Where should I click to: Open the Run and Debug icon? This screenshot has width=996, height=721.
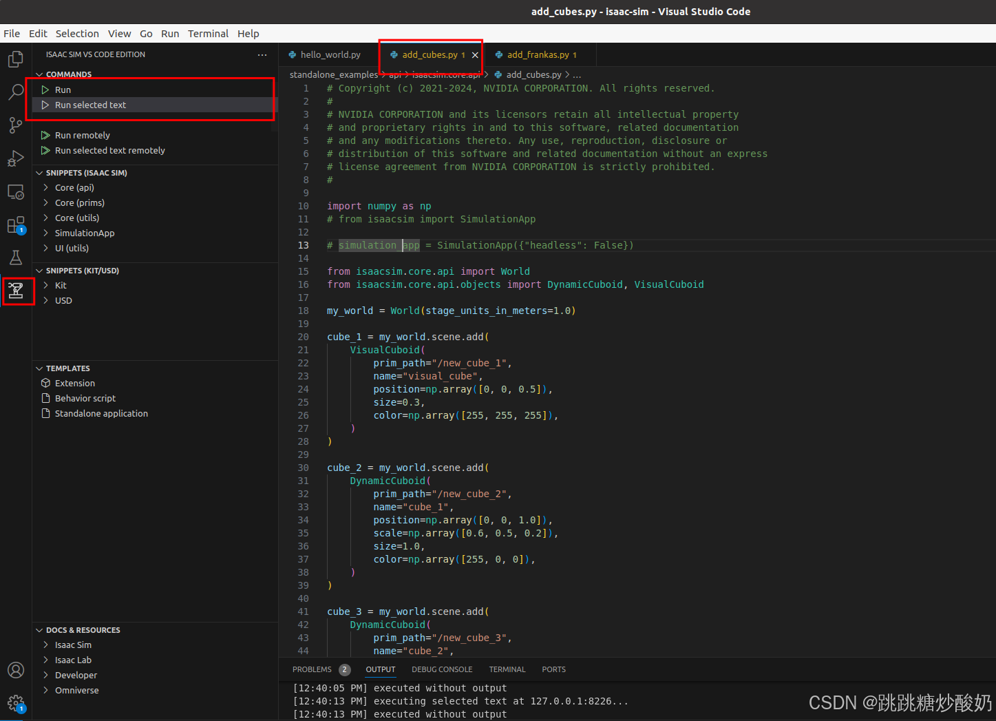point(15,158)
